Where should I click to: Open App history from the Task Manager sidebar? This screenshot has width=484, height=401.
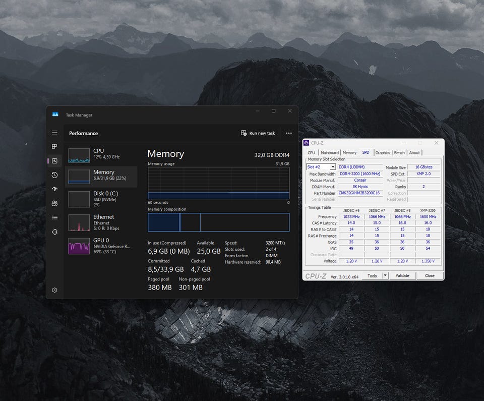click(54, 175)
